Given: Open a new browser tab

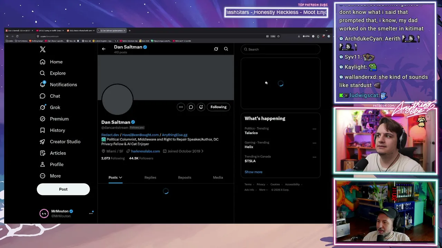Looking at the screenshot, I should click(x=129, y=31).
